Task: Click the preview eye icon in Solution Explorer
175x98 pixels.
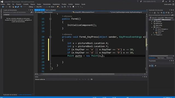Action: pyautogui.click(x=172, y=13)
